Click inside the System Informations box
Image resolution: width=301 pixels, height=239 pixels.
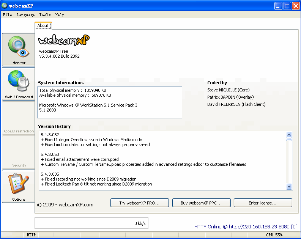pos(110,102)
